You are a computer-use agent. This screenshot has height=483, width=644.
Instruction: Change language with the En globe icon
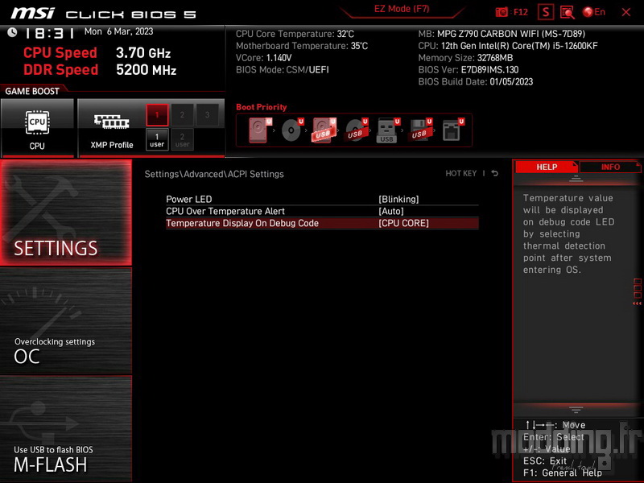594,12
